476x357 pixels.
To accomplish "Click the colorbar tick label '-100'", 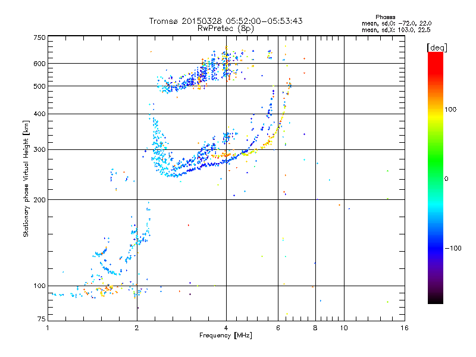I will click(453, 248).
